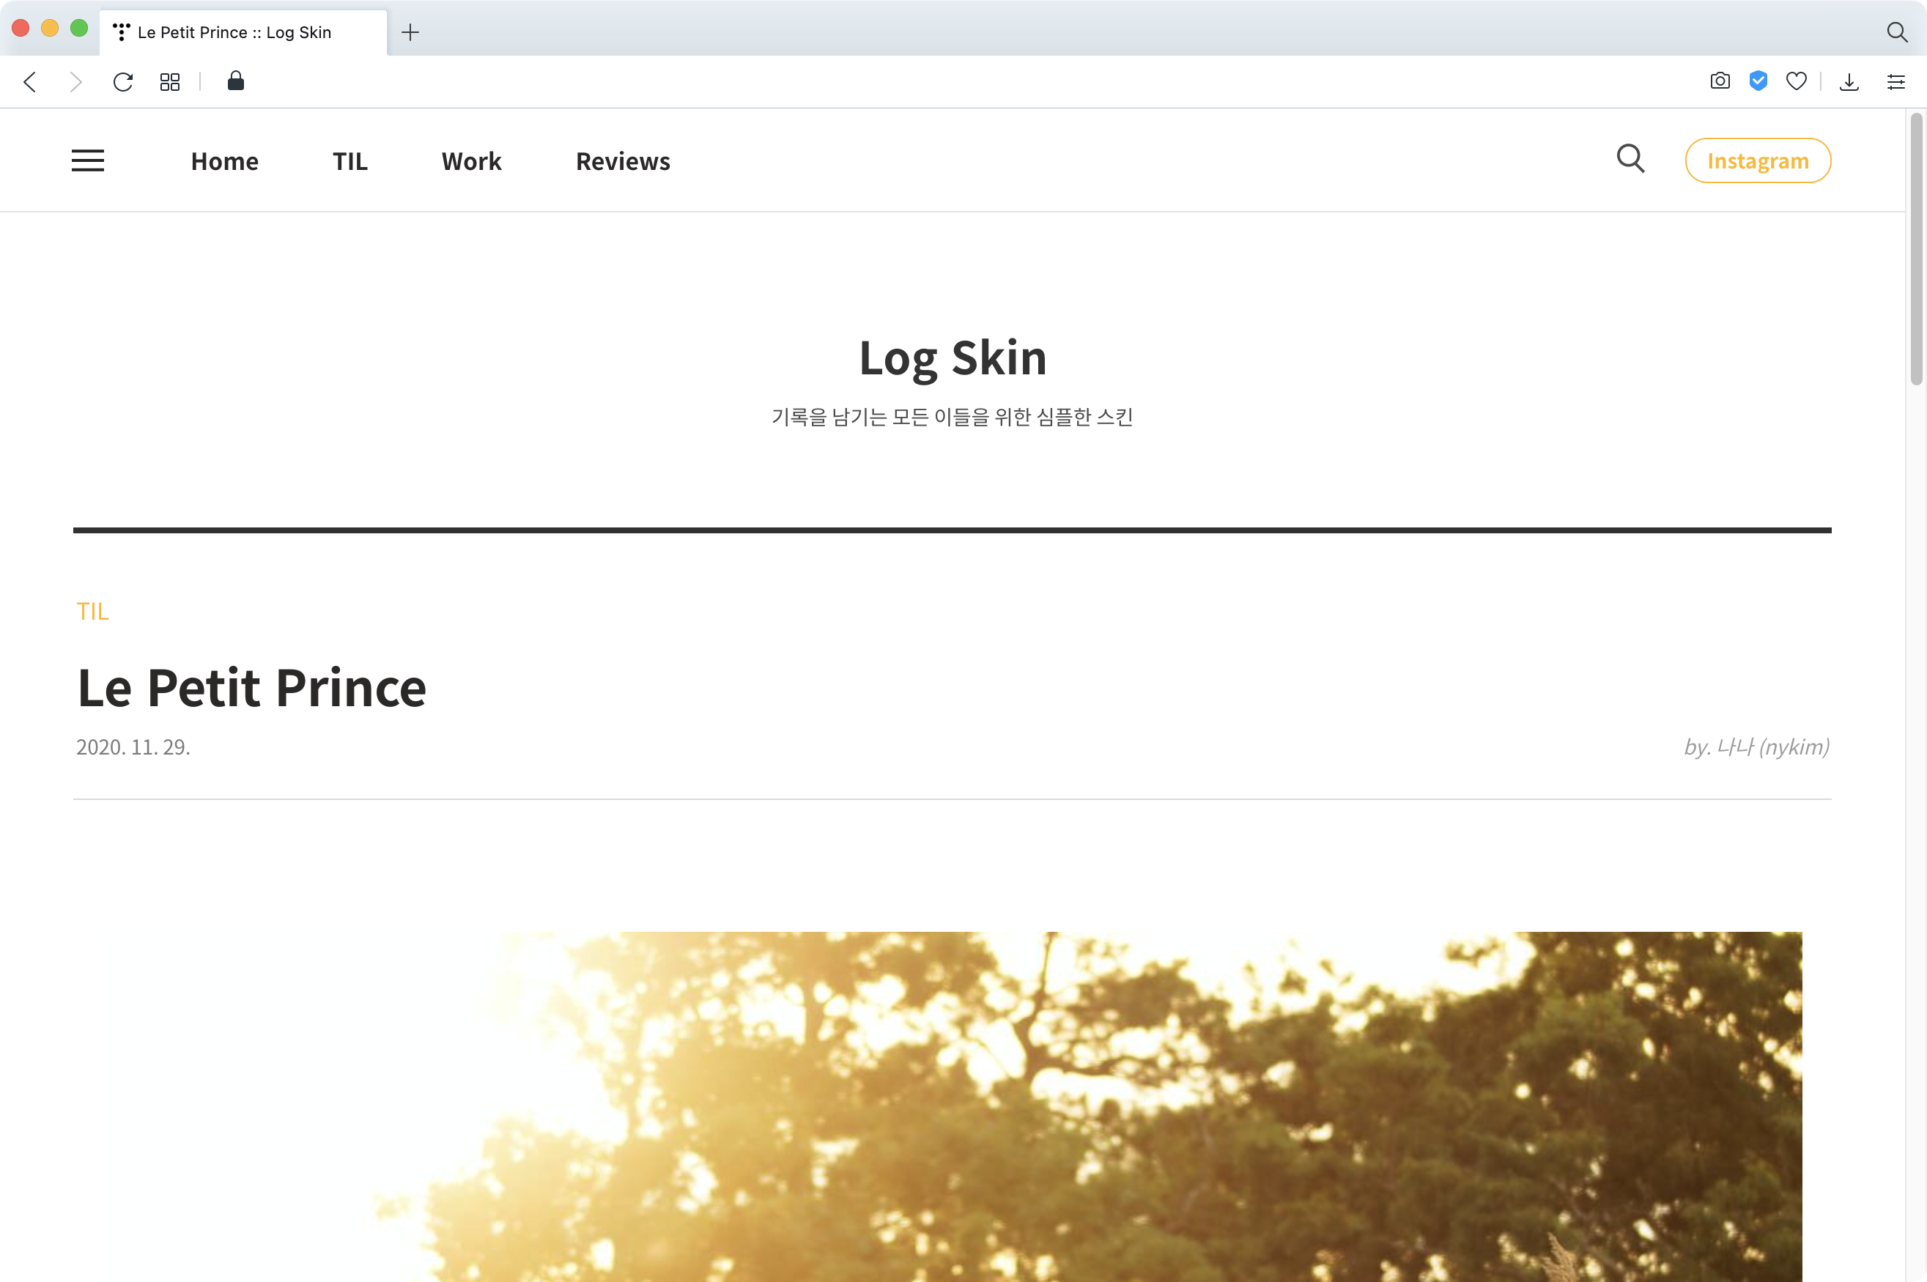Open the Reviews menu item

(623, 161)
